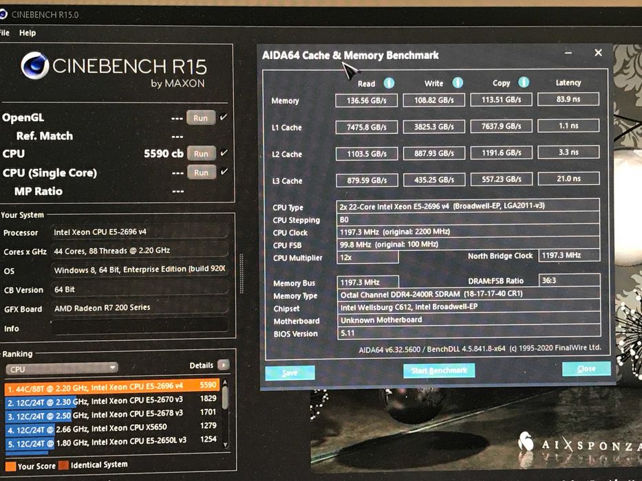Click the L1 Cache Write value 3825.3 GB/s
Screen dimensions: 642x481
click(x=434, y=127)
